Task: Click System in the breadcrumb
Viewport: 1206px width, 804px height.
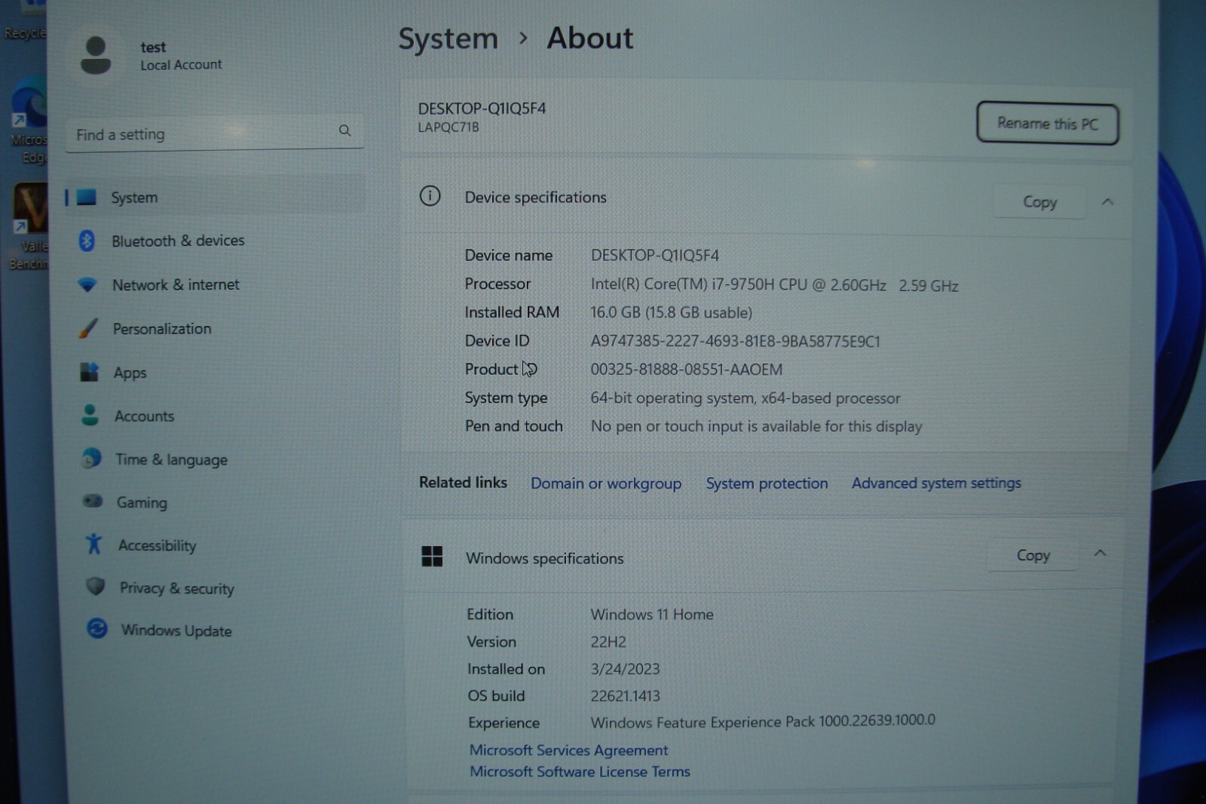Action: click(448, 38)
